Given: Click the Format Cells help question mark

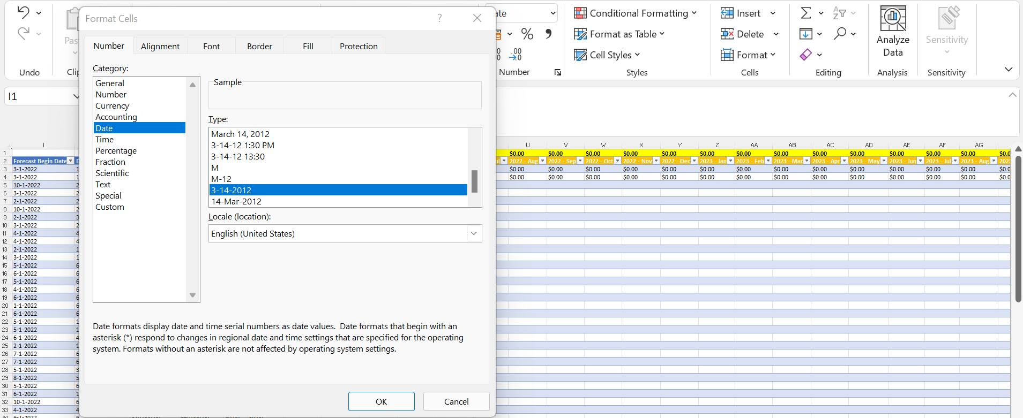Looking at the screenshot, I should click(x=439, y=18).
